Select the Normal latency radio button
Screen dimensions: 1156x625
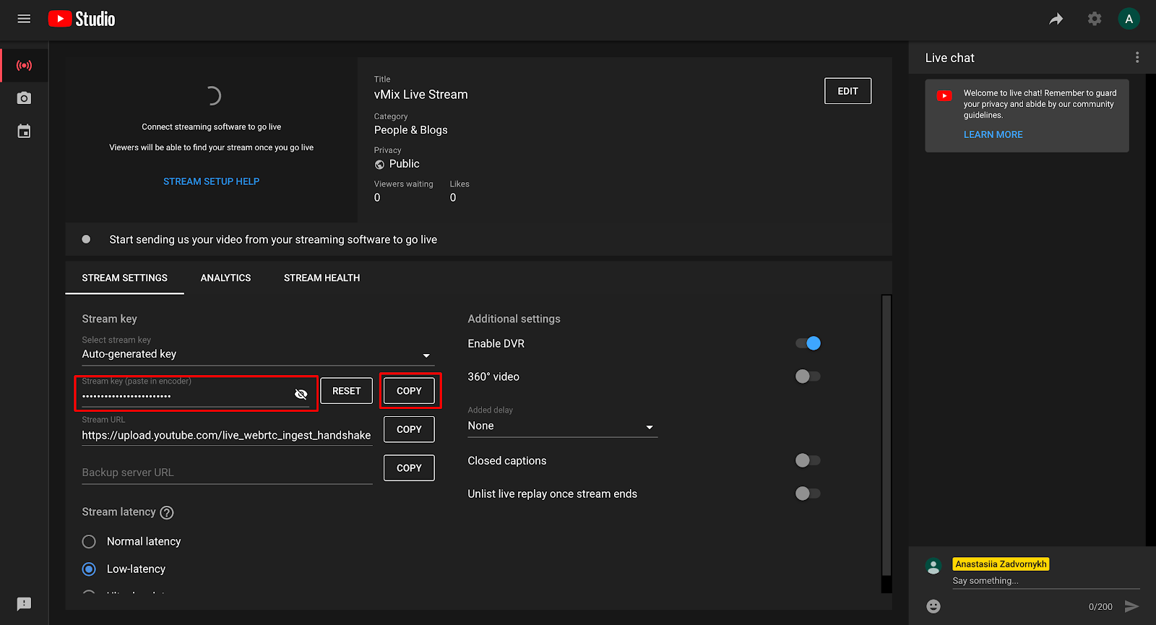tap(89, 541)
